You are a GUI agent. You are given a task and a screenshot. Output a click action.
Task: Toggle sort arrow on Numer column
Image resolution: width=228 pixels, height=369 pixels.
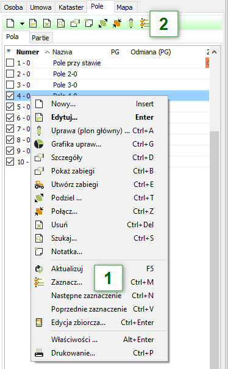click(x=47, y=53)
